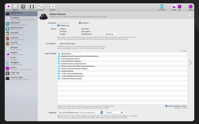
Task: Open the Update toolbar item
Action: coord(191,8)
